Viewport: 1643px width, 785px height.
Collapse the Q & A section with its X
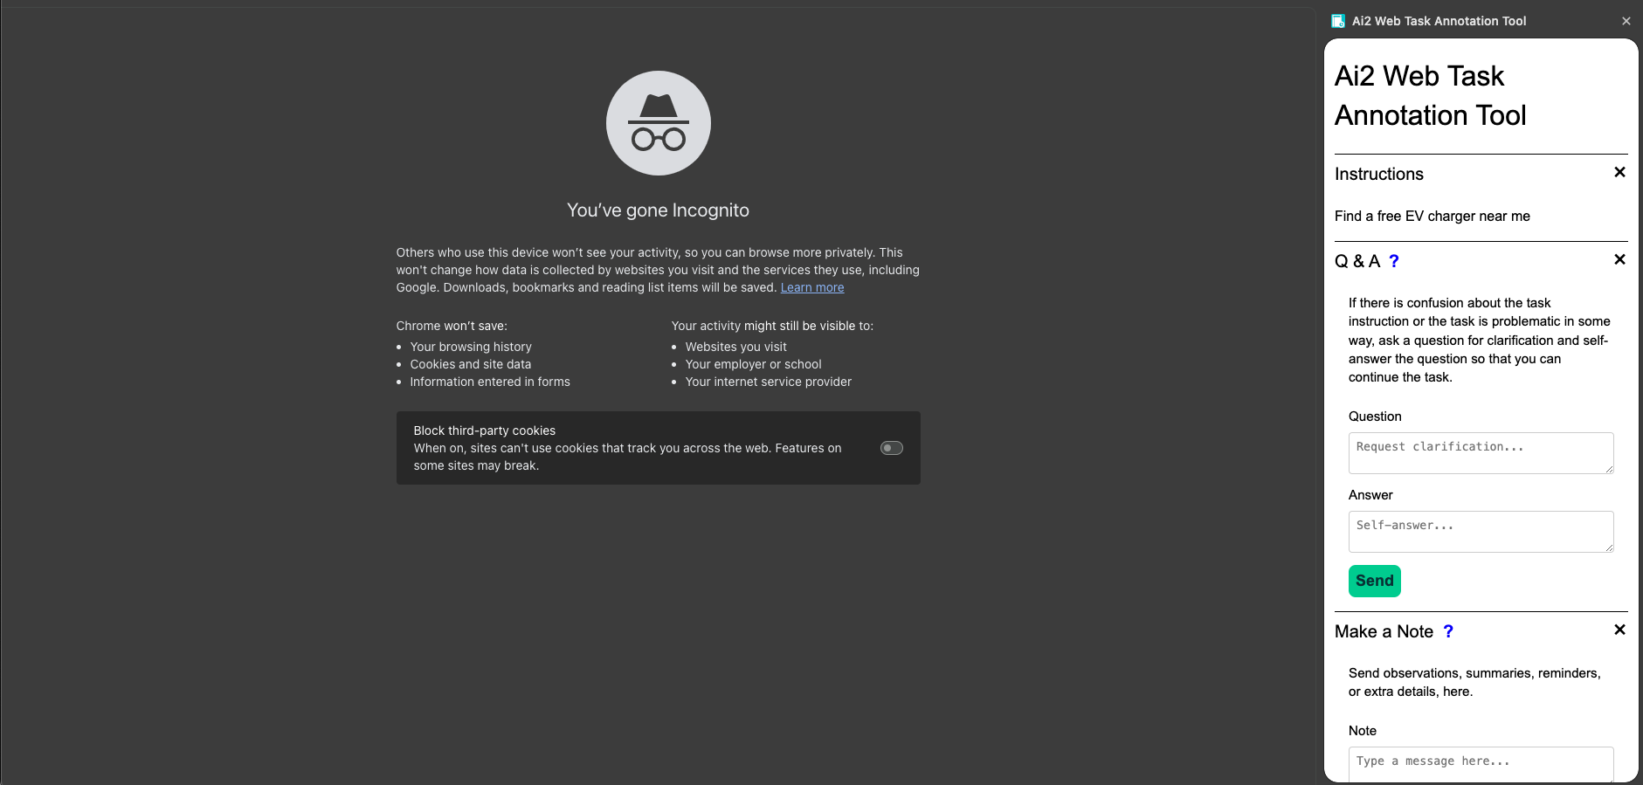point(1619,259)
